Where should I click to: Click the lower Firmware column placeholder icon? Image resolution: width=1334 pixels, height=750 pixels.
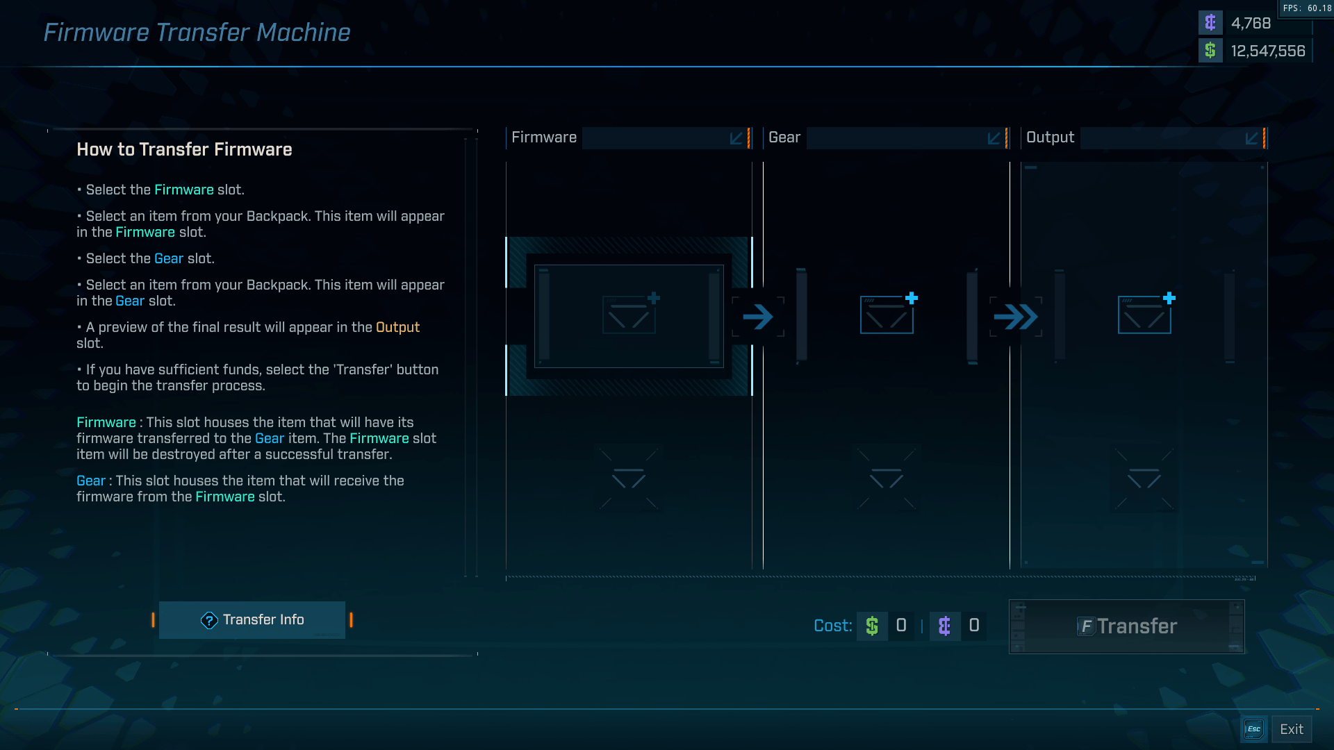coord(629,478)
